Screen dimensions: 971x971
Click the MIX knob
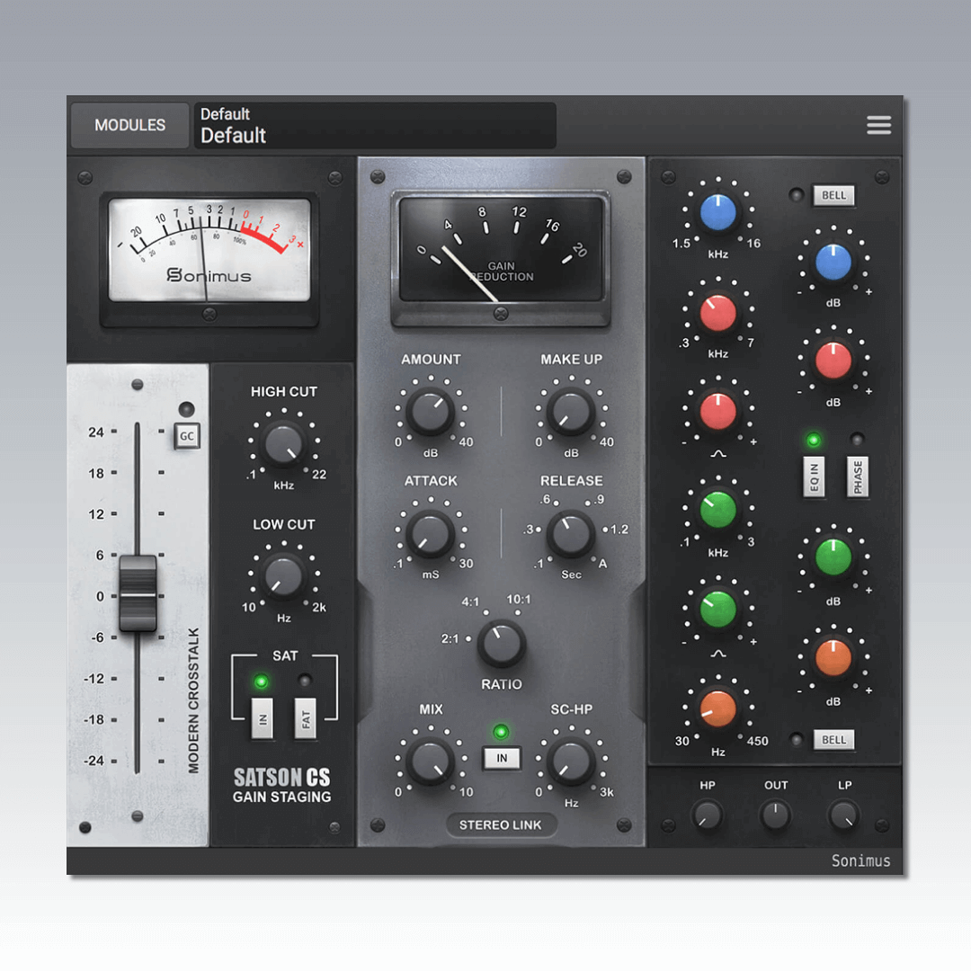430,762
